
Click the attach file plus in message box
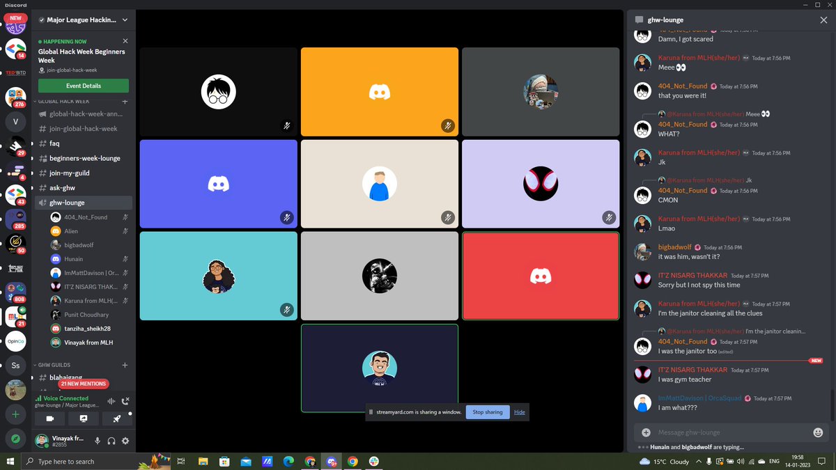(646, 432)
